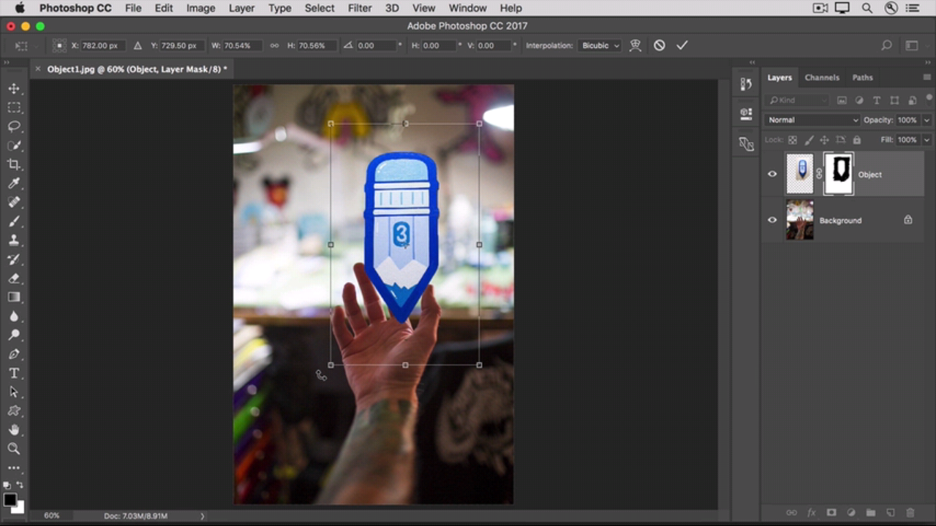Screen dimensions: 936x526
Task: Click the foreground color swatch
Action: click(x=10, y=500)
